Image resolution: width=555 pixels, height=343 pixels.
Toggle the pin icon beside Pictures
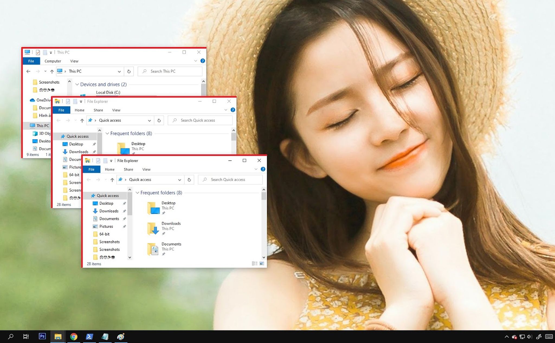(x=124, y=226)
